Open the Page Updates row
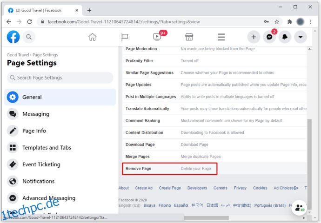The image size is (321, 223). coord(214,85)
